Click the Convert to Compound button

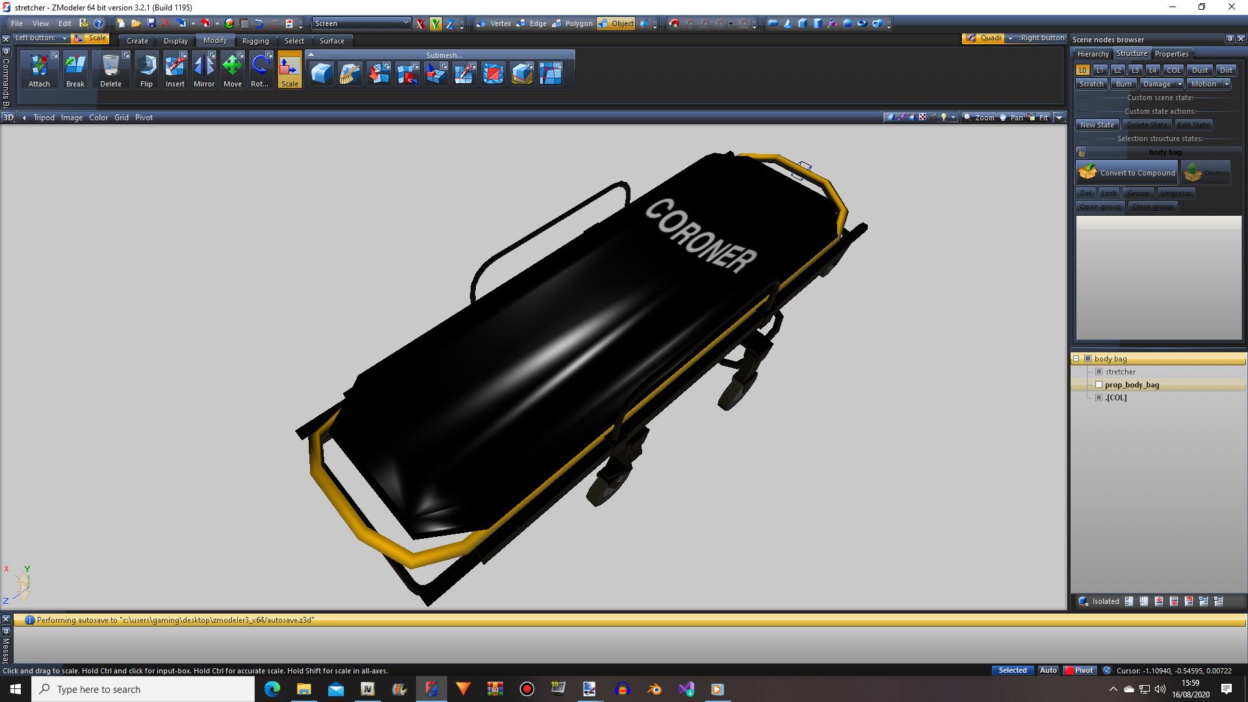tap(1127, 173)
